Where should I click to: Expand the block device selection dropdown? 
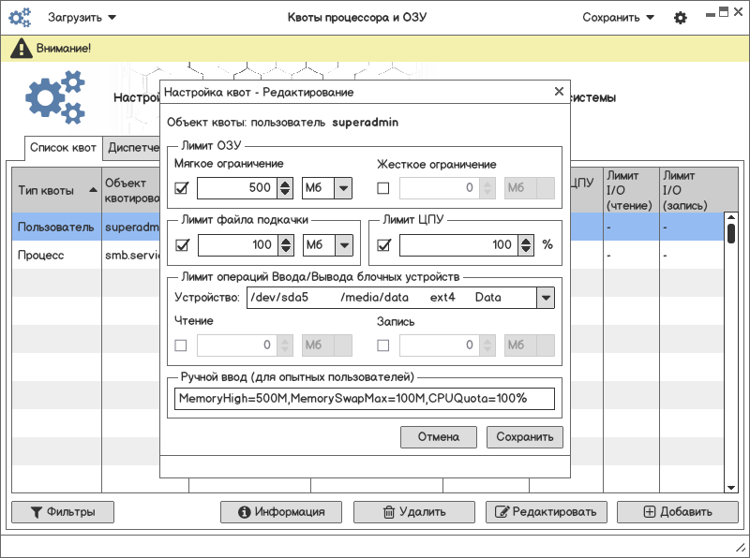[x=545, y=298]
